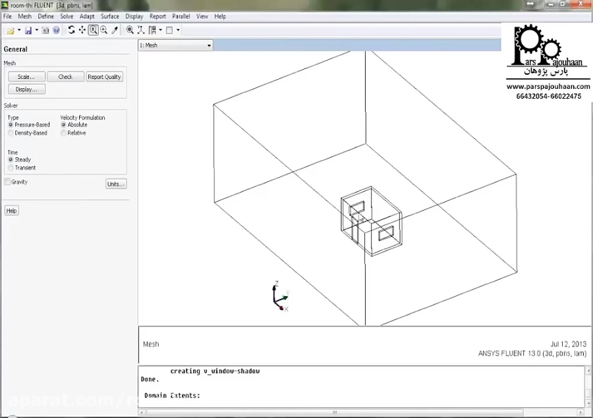Image resolution: width=593 pixels, height=418 pixels.
Task: Open the Mesh menu
Action: (24, 16)
